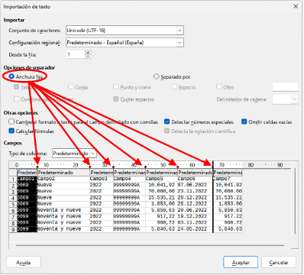
Task: Toggle the Detecta la notación científica checkbox
Action: (x=167, y=131)
